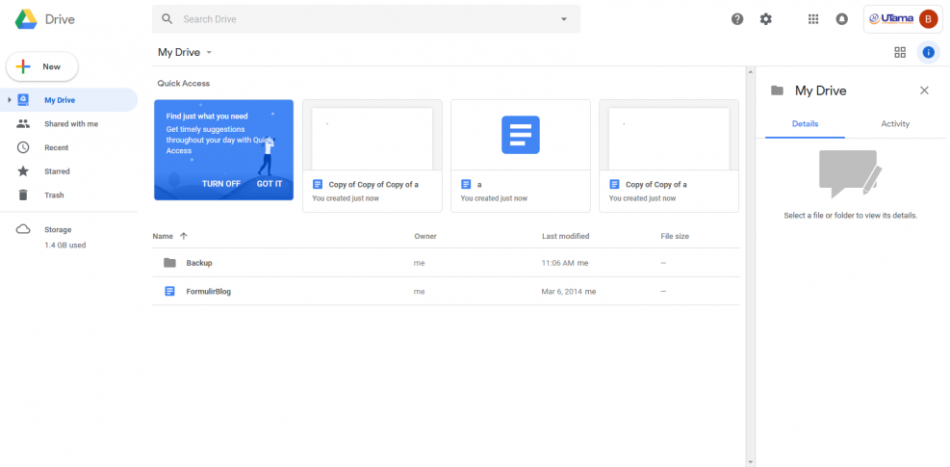Switch to grid view layout

point(900,52)
